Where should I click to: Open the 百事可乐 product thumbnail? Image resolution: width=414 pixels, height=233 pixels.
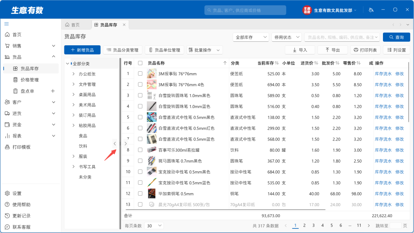[151, 150]
